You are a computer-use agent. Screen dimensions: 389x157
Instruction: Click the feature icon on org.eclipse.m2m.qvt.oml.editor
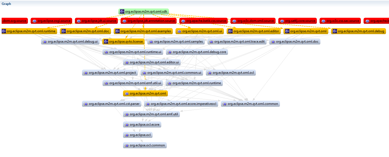point(230,31)
